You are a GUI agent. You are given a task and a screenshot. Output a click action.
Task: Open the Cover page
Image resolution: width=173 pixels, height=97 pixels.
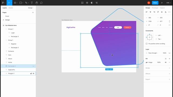[x=7, y=16]
